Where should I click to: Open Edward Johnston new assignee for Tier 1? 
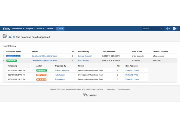(x=132, y=79)
